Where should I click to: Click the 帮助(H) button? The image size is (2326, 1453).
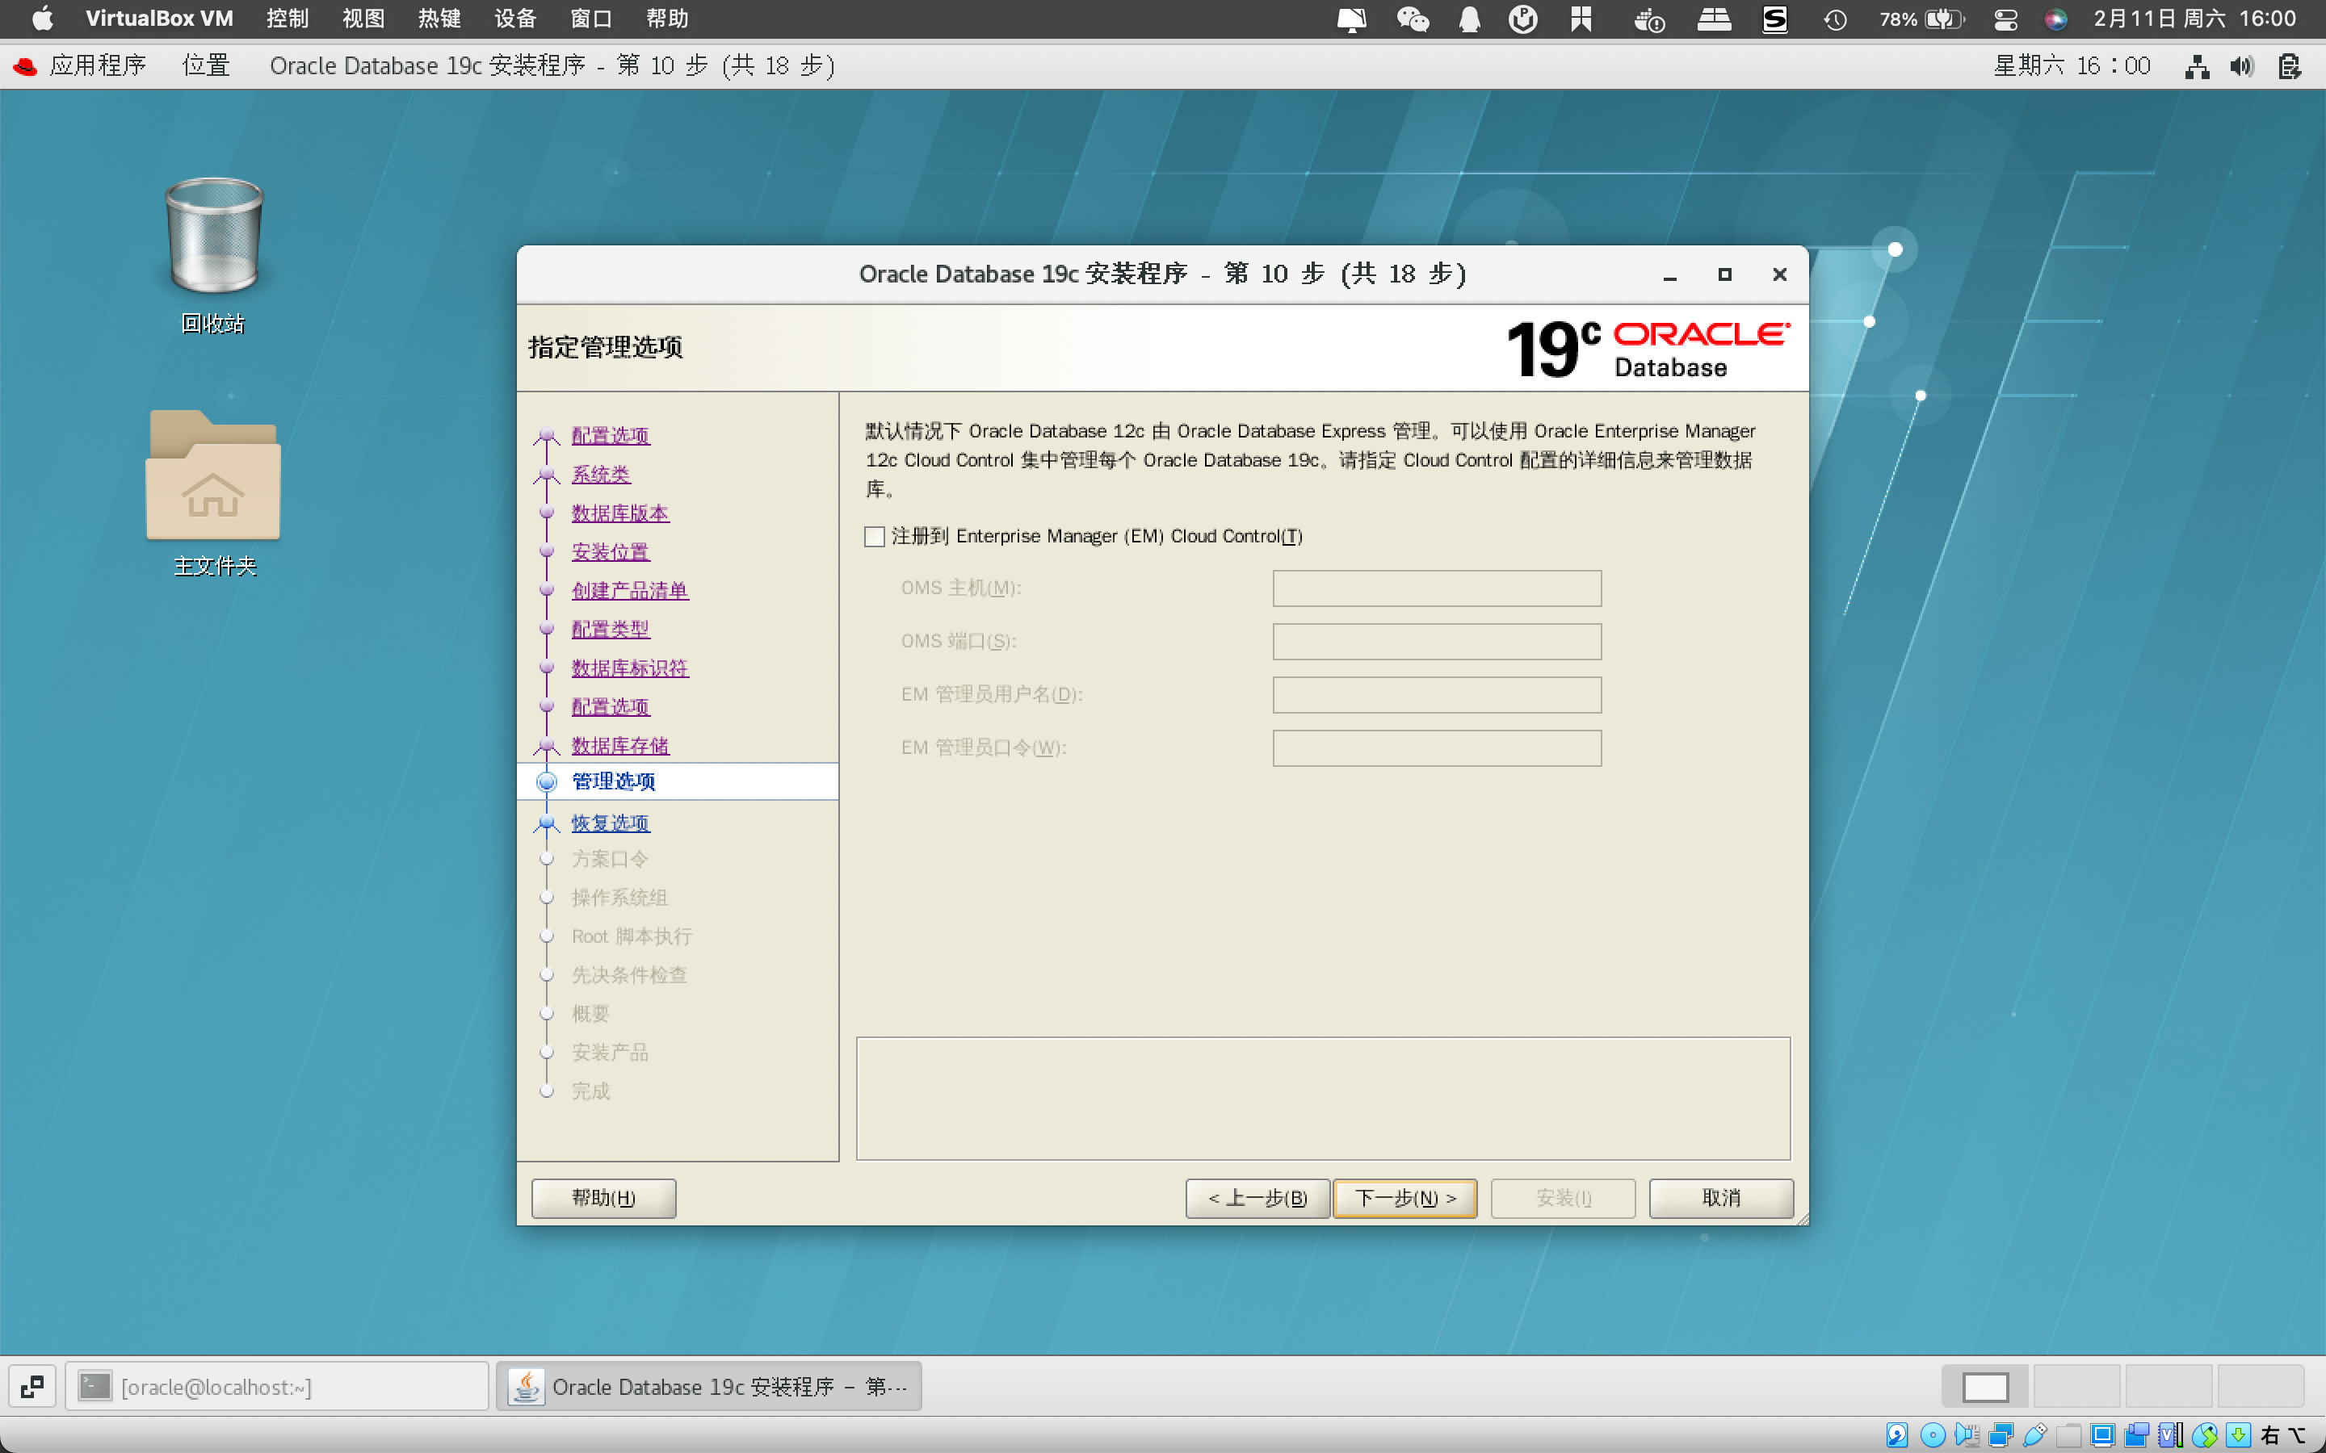(603, 1197)
